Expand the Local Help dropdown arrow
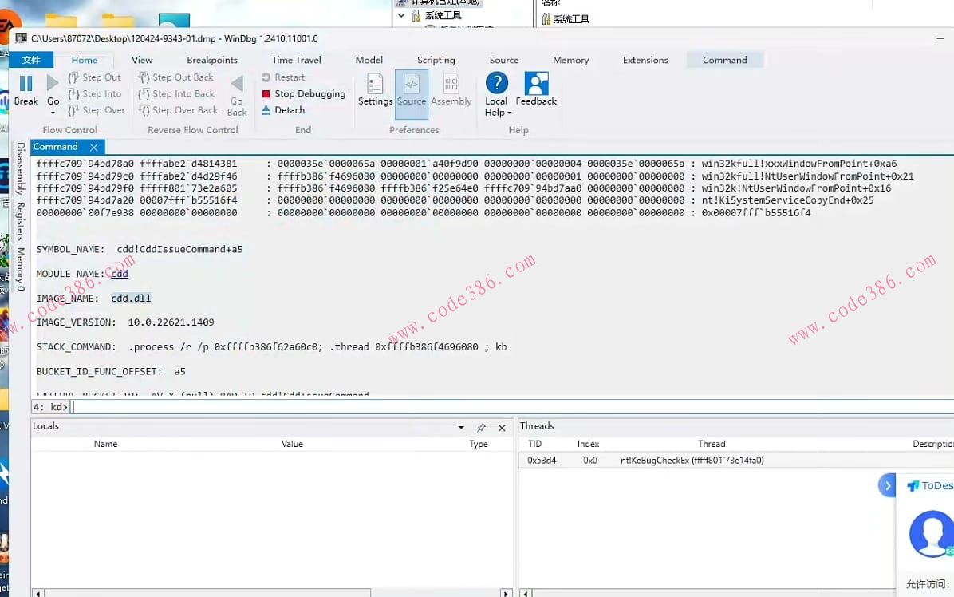 (509, 113)
